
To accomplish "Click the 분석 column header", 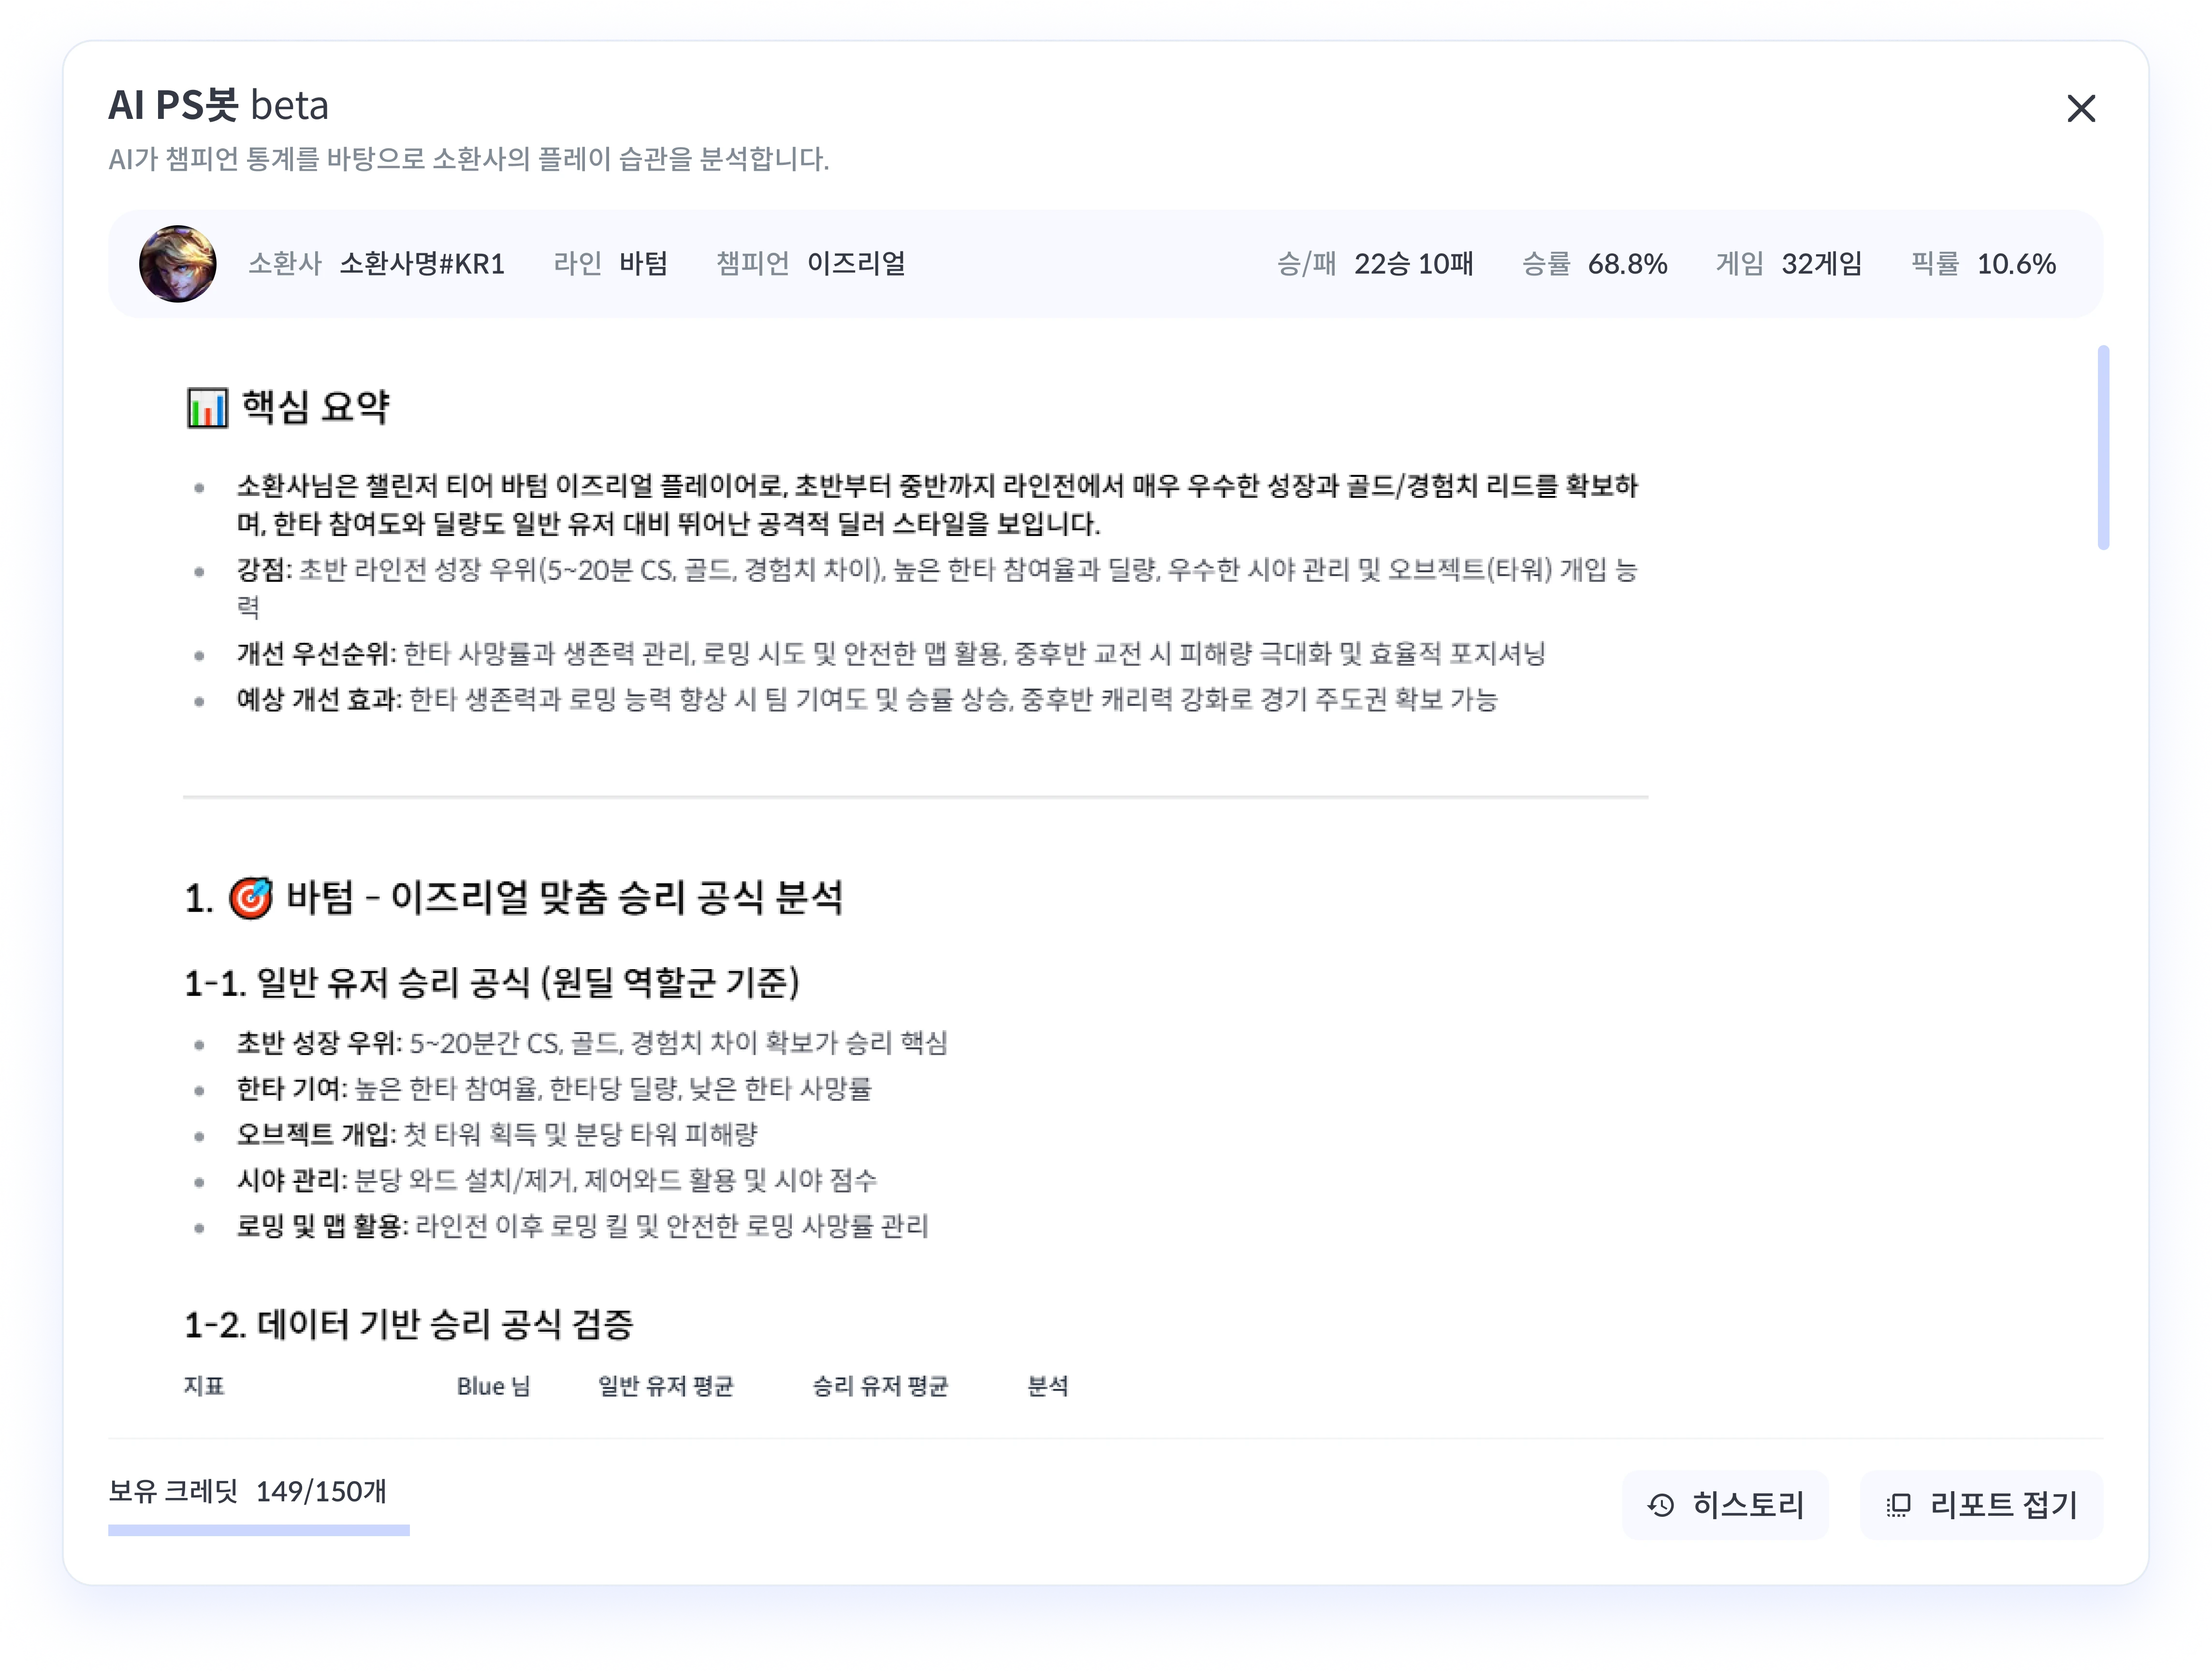I will pos(1048,1386).
